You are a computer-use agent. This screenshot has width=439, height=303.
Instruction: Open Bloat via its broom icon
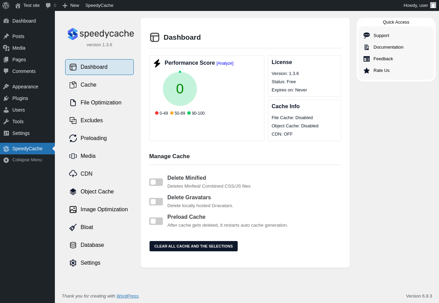coord(73,227)
